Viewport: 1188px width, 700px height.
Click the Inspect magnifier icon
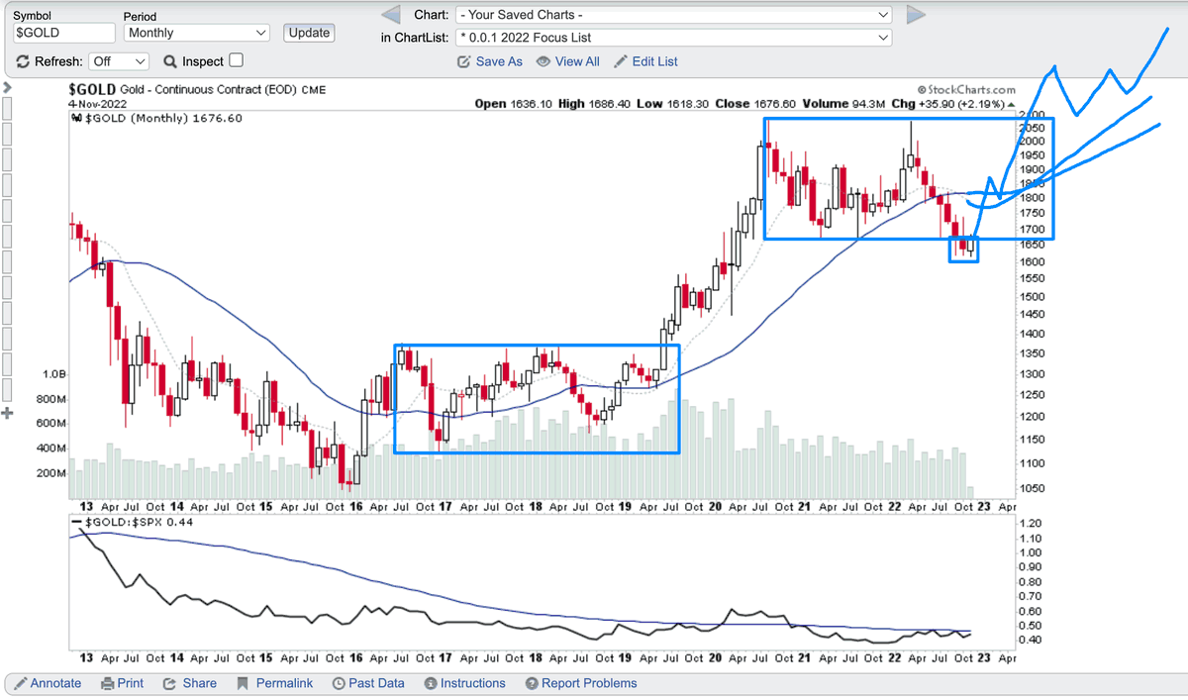pos(169,61)
